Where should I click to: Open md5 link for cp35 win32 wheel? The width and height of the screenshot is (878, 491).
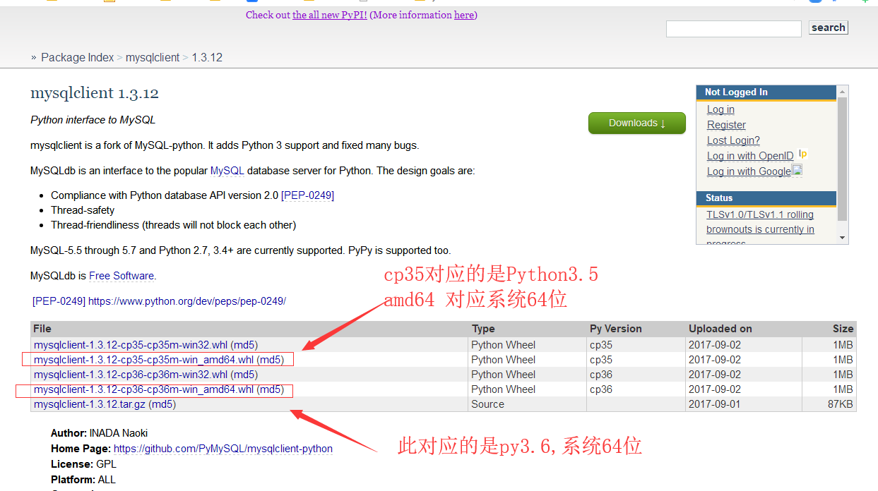[x=244, y=345]
